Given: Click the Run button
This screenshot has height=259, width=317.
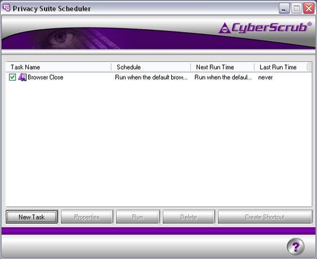Looking at the screenshot, I should tap(138, 217).
